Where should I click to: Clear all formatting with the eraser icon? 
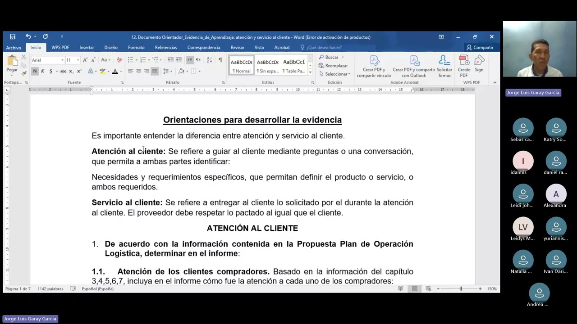(x=119, y=60)
